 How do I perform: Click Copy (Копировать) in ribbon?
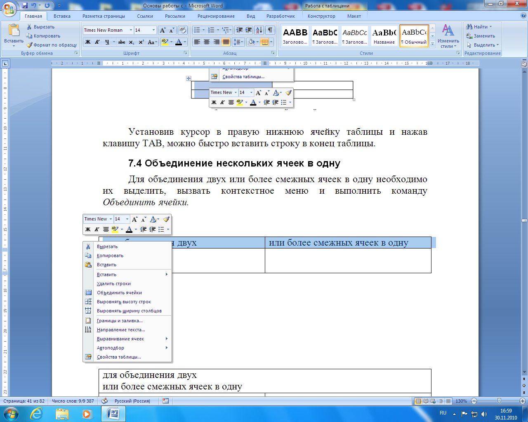[43, 36]
